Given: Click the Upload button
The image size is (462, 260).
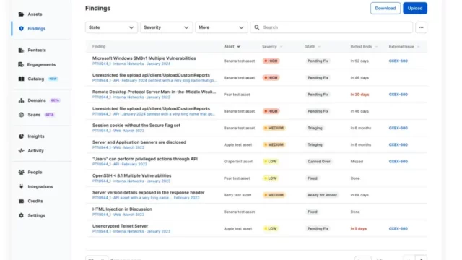Looking at the screenshot, I should [x=415, y=8].
